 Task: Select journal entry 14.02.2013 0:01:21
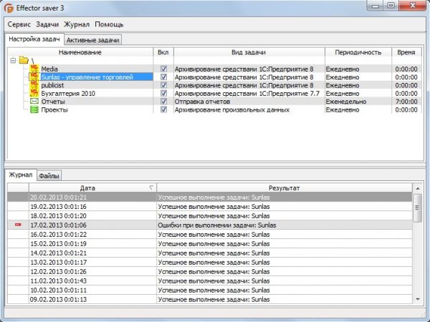click(x=210, y=253)
